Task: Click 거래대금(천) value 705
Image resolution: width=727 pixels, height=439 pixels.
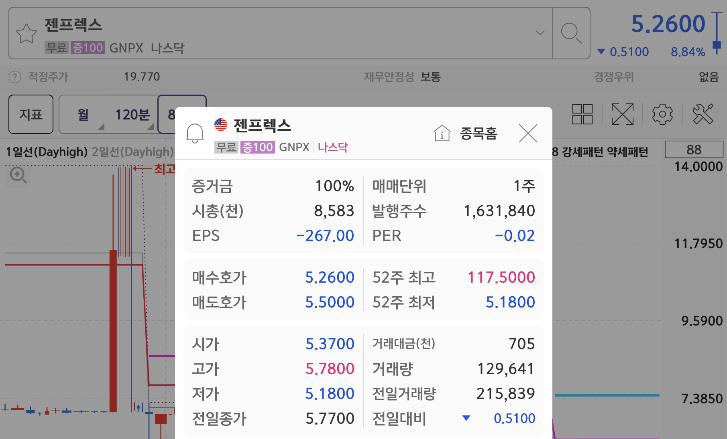Action: (521, 344)
